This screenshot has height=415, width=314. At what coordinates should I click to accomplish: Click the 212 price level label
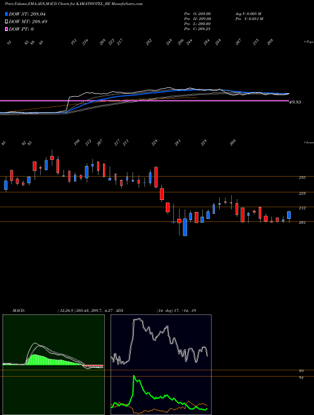coord(302,208)
